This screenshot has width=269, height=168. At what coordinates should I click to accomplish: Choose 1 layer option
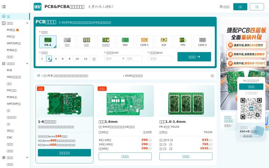click(x=42, y=59)
